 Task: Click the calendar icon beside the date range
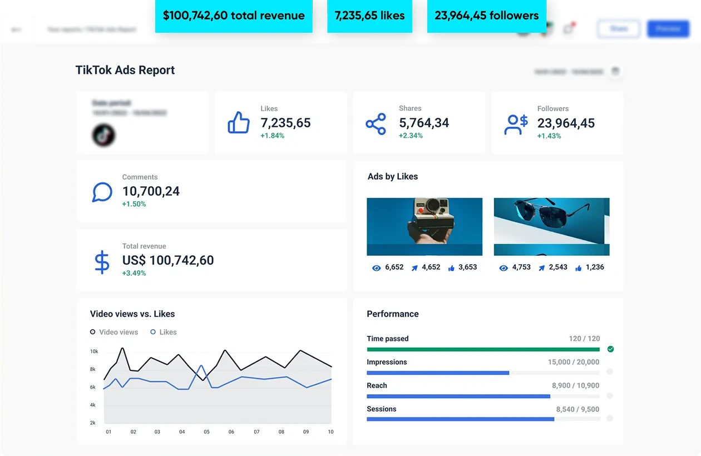[615, 72]
